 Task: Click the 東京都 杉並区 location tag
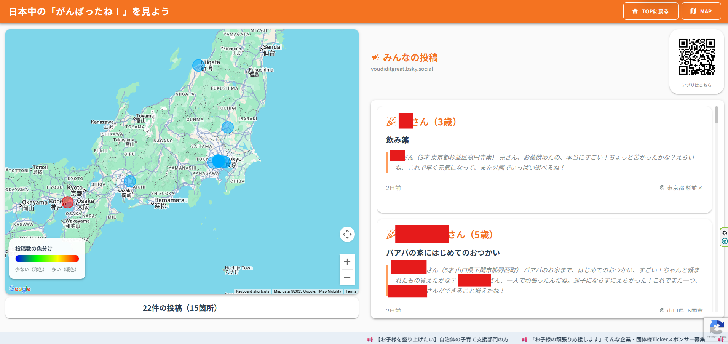click(681, 188)
